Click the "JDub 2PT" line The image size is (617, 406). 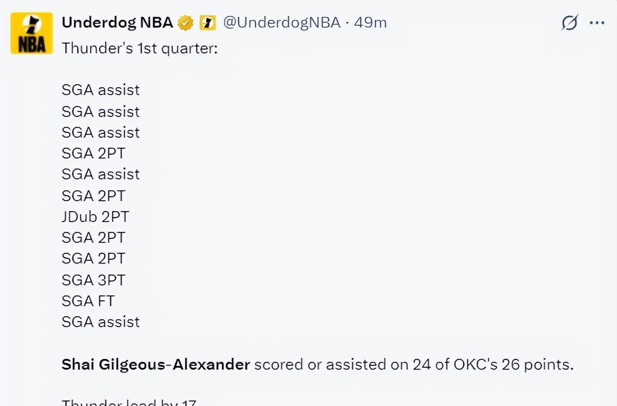click(x=95, y=217)
